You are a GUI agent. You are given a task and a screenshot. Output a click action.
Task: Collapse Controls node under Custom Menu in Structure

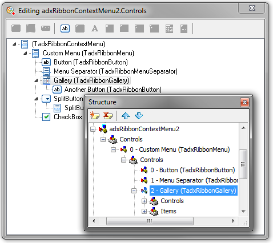(x=123, y=160)
